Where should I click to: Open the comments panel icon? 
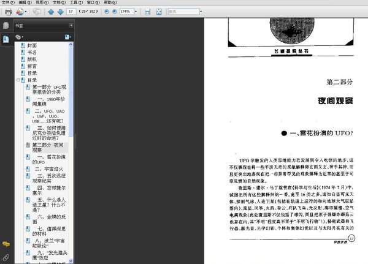(x=6, y=244)
